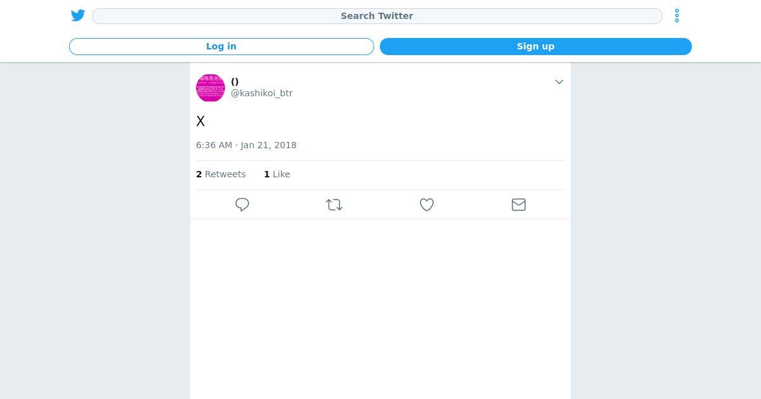Share tweet via envelope icon
761x399 pixels.
point(519,205)
